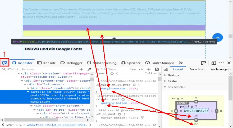
Task: Collapse the container div node
Action: pyautogui.click(x=19, y=73)
